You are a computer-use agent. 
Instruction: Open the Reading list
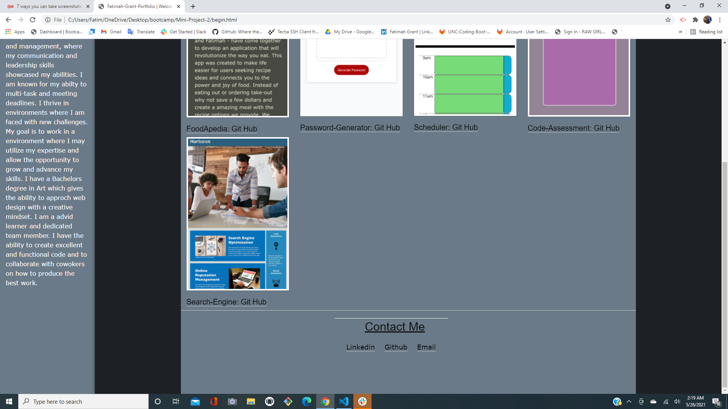[x=706, y=32]
